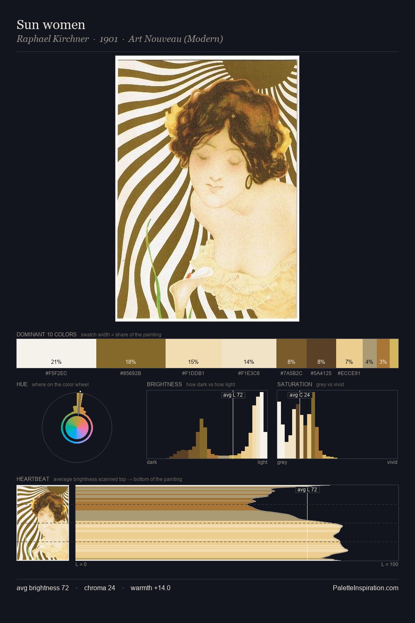Select the unlabeled yellow swatch at the strip's end
This screenshot has width=415, height=623.
point(394,353)
